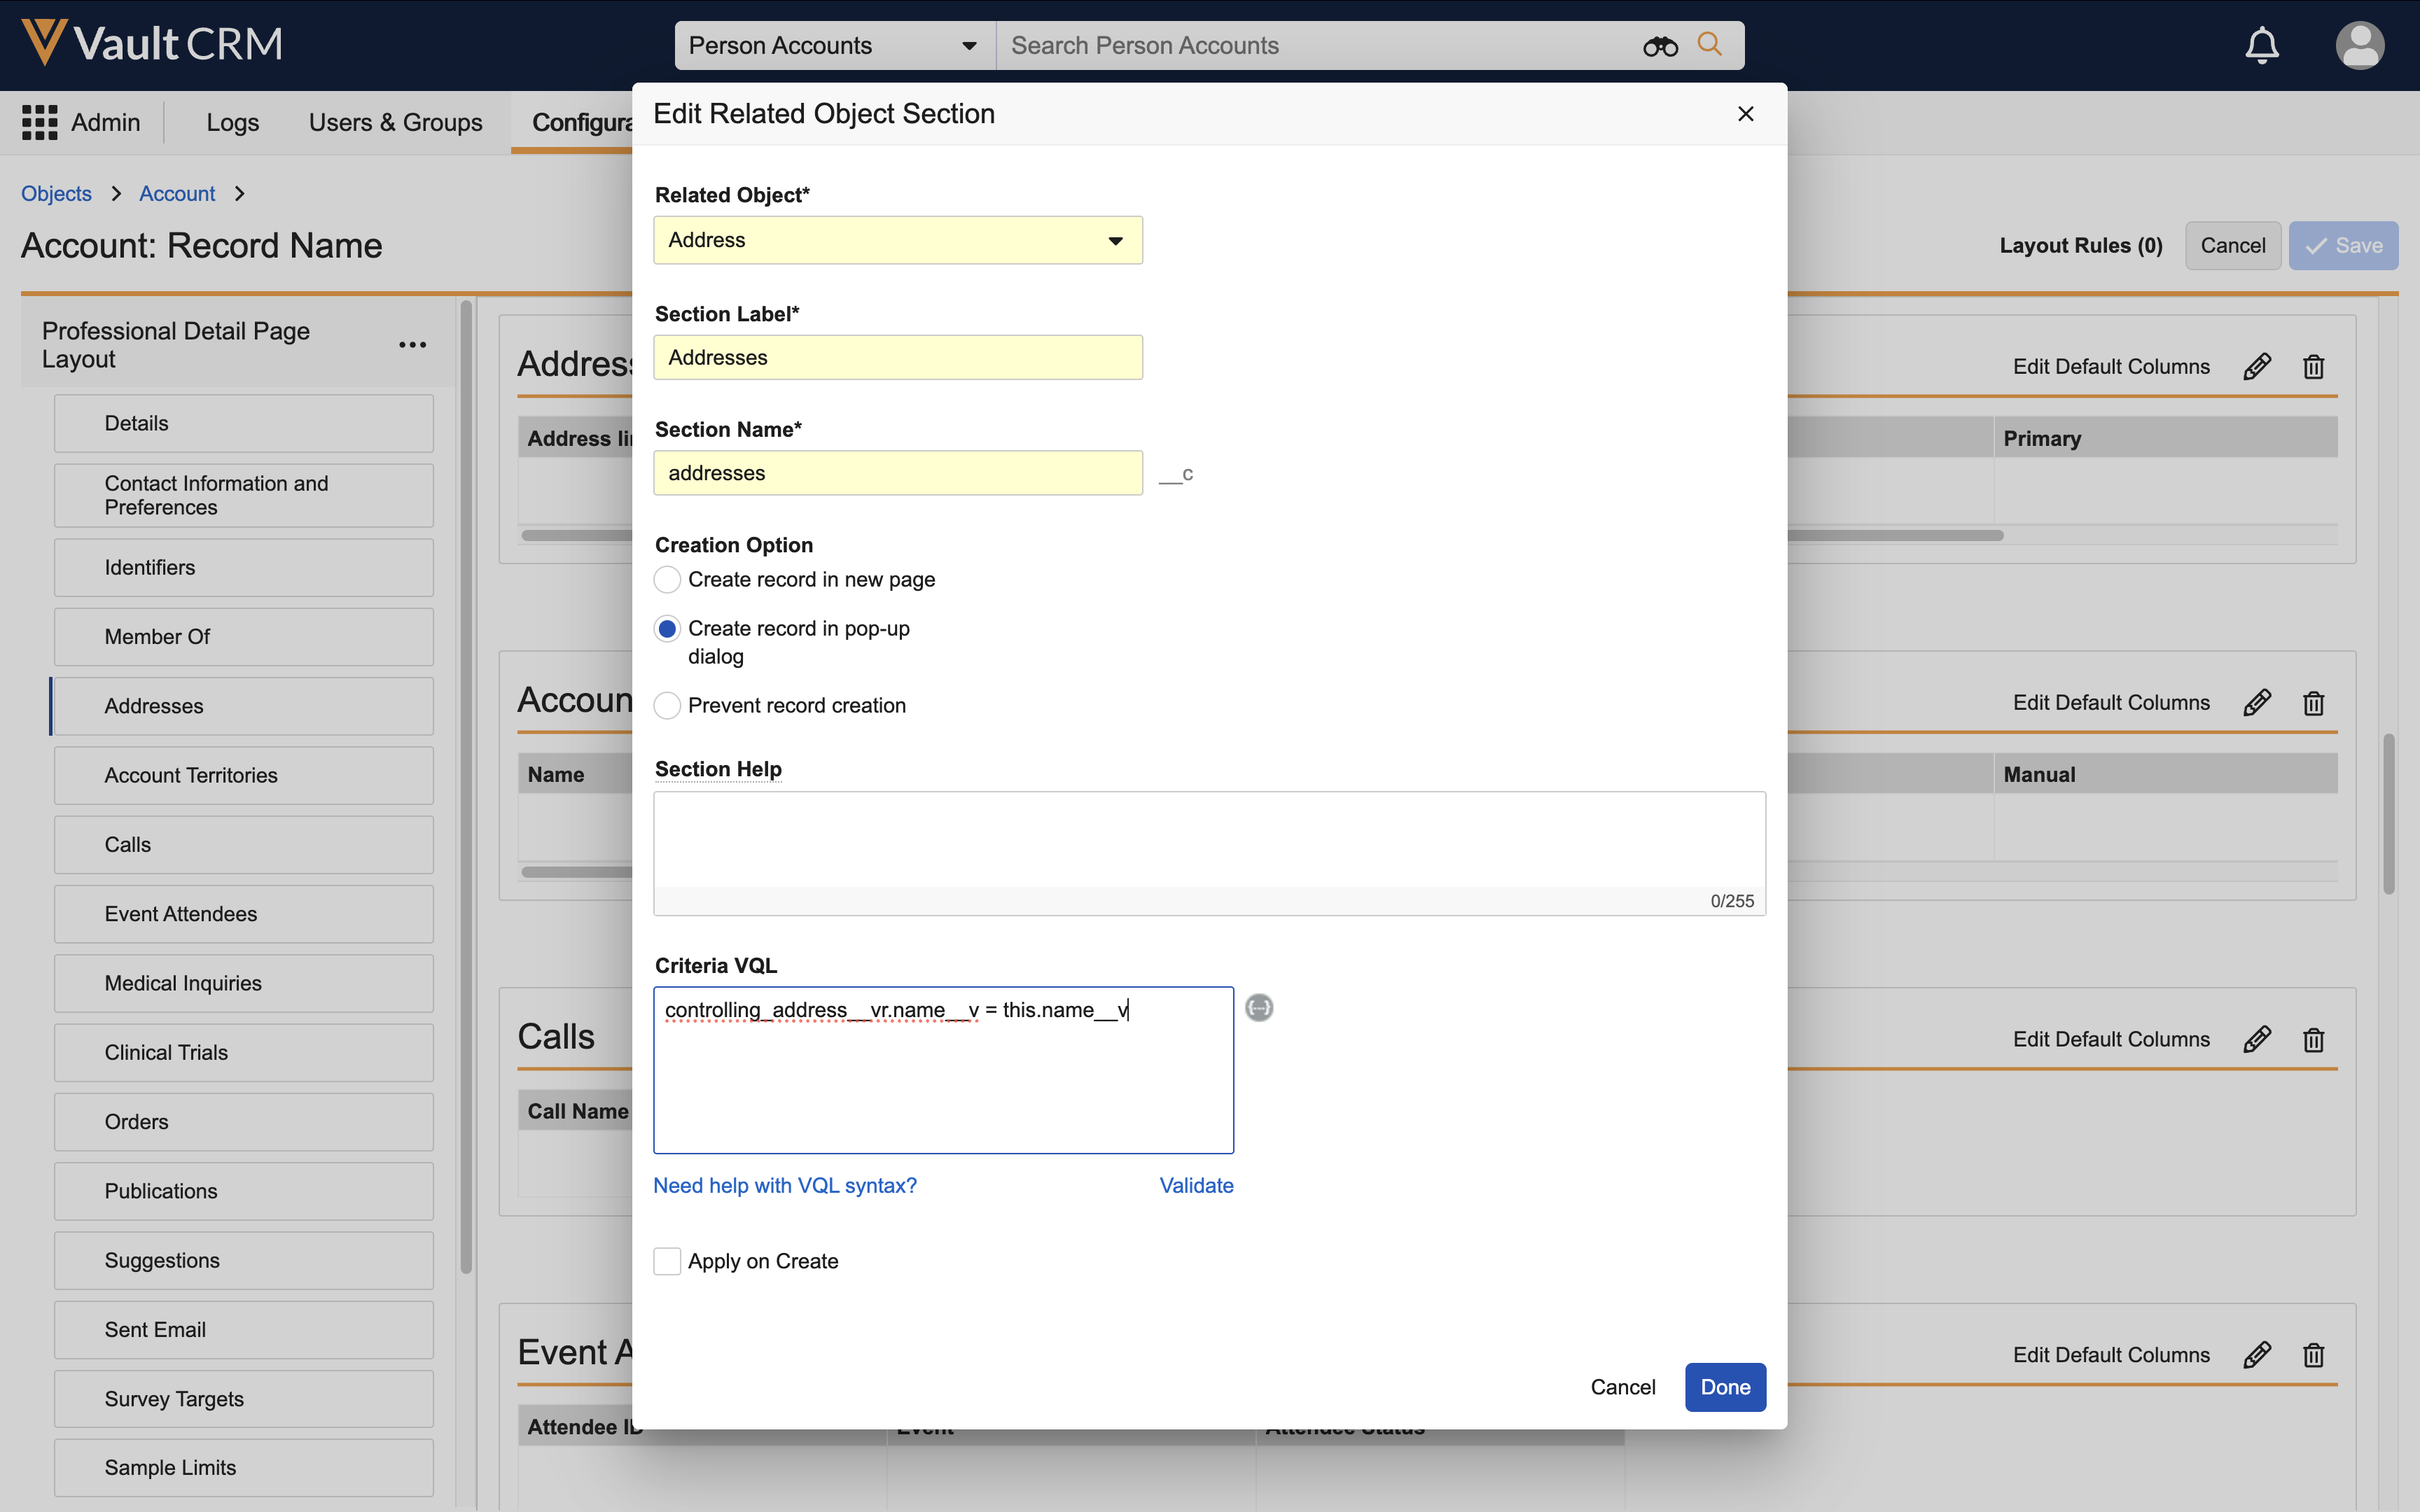Screen dimensions: 2420x1512
Task: Select Prevent record creation radio button
Action: point(667,706)
